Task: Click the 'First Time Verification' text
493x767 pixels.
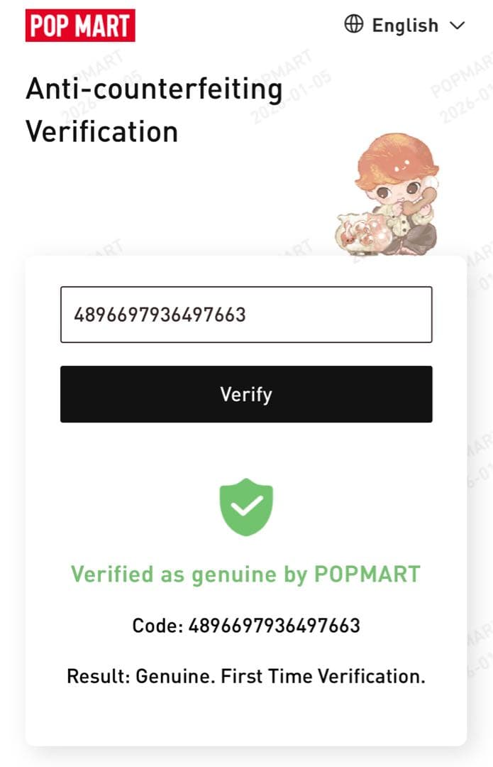Action: tap(323, 675)
